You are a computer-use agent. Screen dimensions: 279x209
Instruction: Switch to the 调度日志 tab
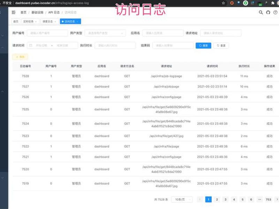[47, 22]
